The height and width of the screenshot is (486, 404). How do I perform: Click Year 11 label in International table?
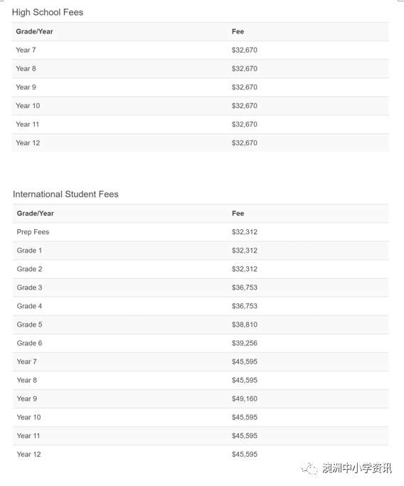tap(28, 436)
